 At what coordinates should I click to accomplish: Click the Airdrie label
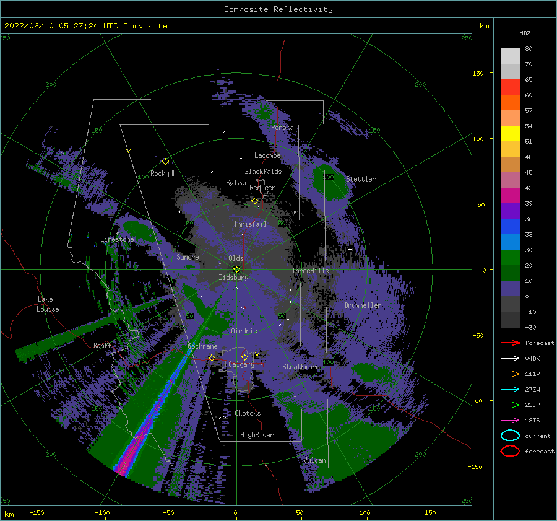tap(244, 331)
